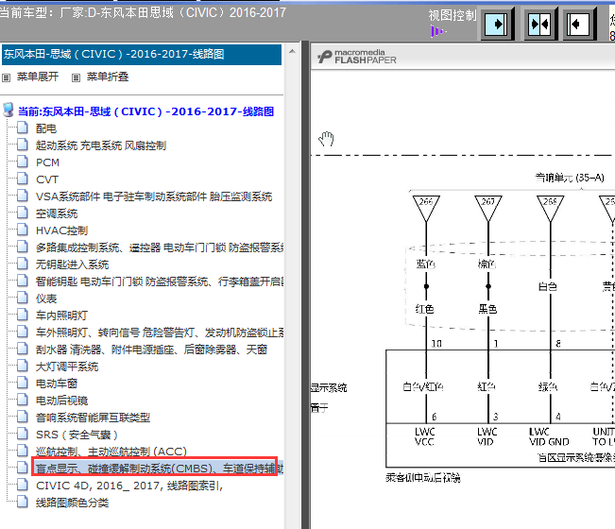Click the scroll-up arrow of the tree panel

[x=292, y=51]
